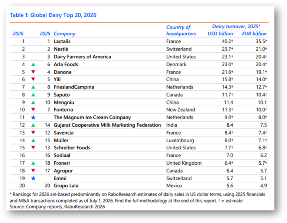Click the blue star next to Magnum Ice Cream
Image resolution: width=287 pixels, height=223 pixels.
coord(33,117)
